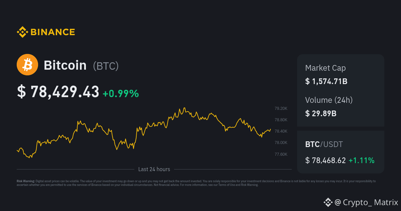Click the 79.20K axis label
Image resolution: width=401 pixels, height=211 pixels.
[281, 109]
